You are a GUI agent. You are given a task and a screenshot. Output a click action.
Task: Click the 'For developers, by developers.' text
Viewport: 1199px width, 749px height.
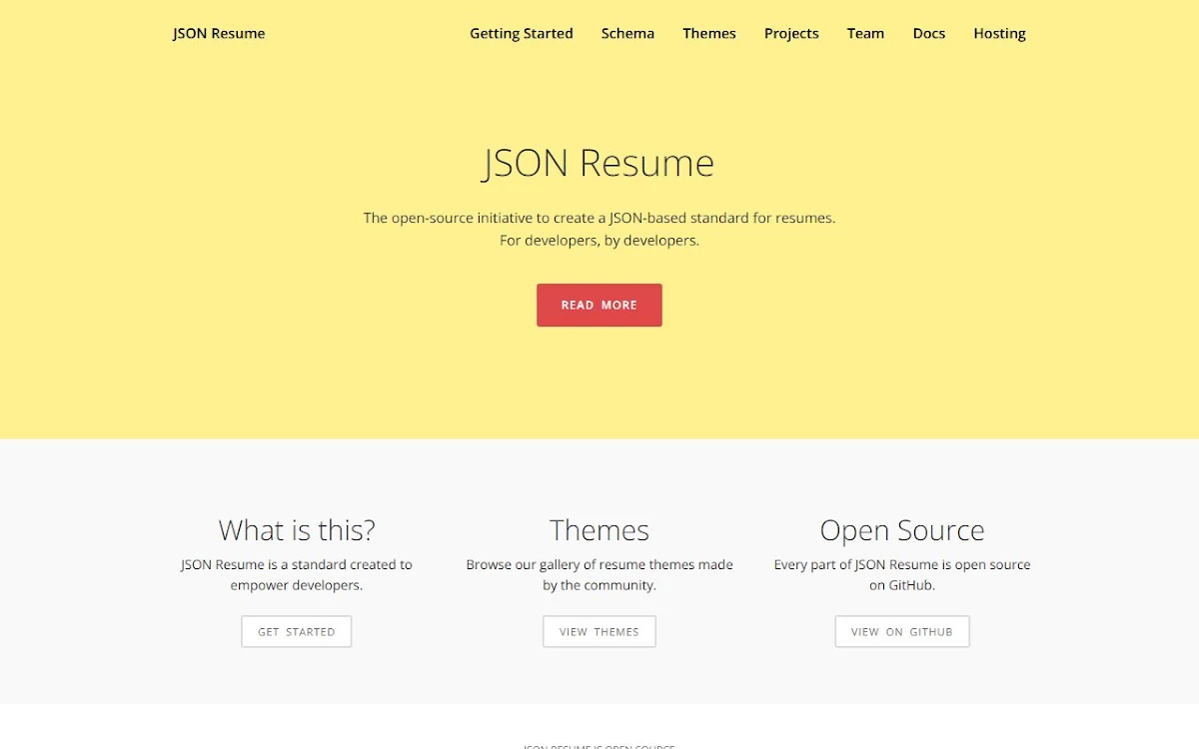599,241
